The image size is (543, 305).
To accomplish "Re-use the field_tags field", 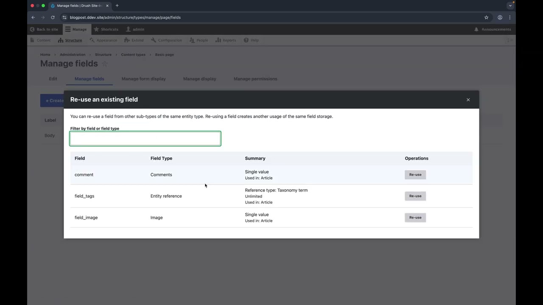I will [x=415, y=196].
